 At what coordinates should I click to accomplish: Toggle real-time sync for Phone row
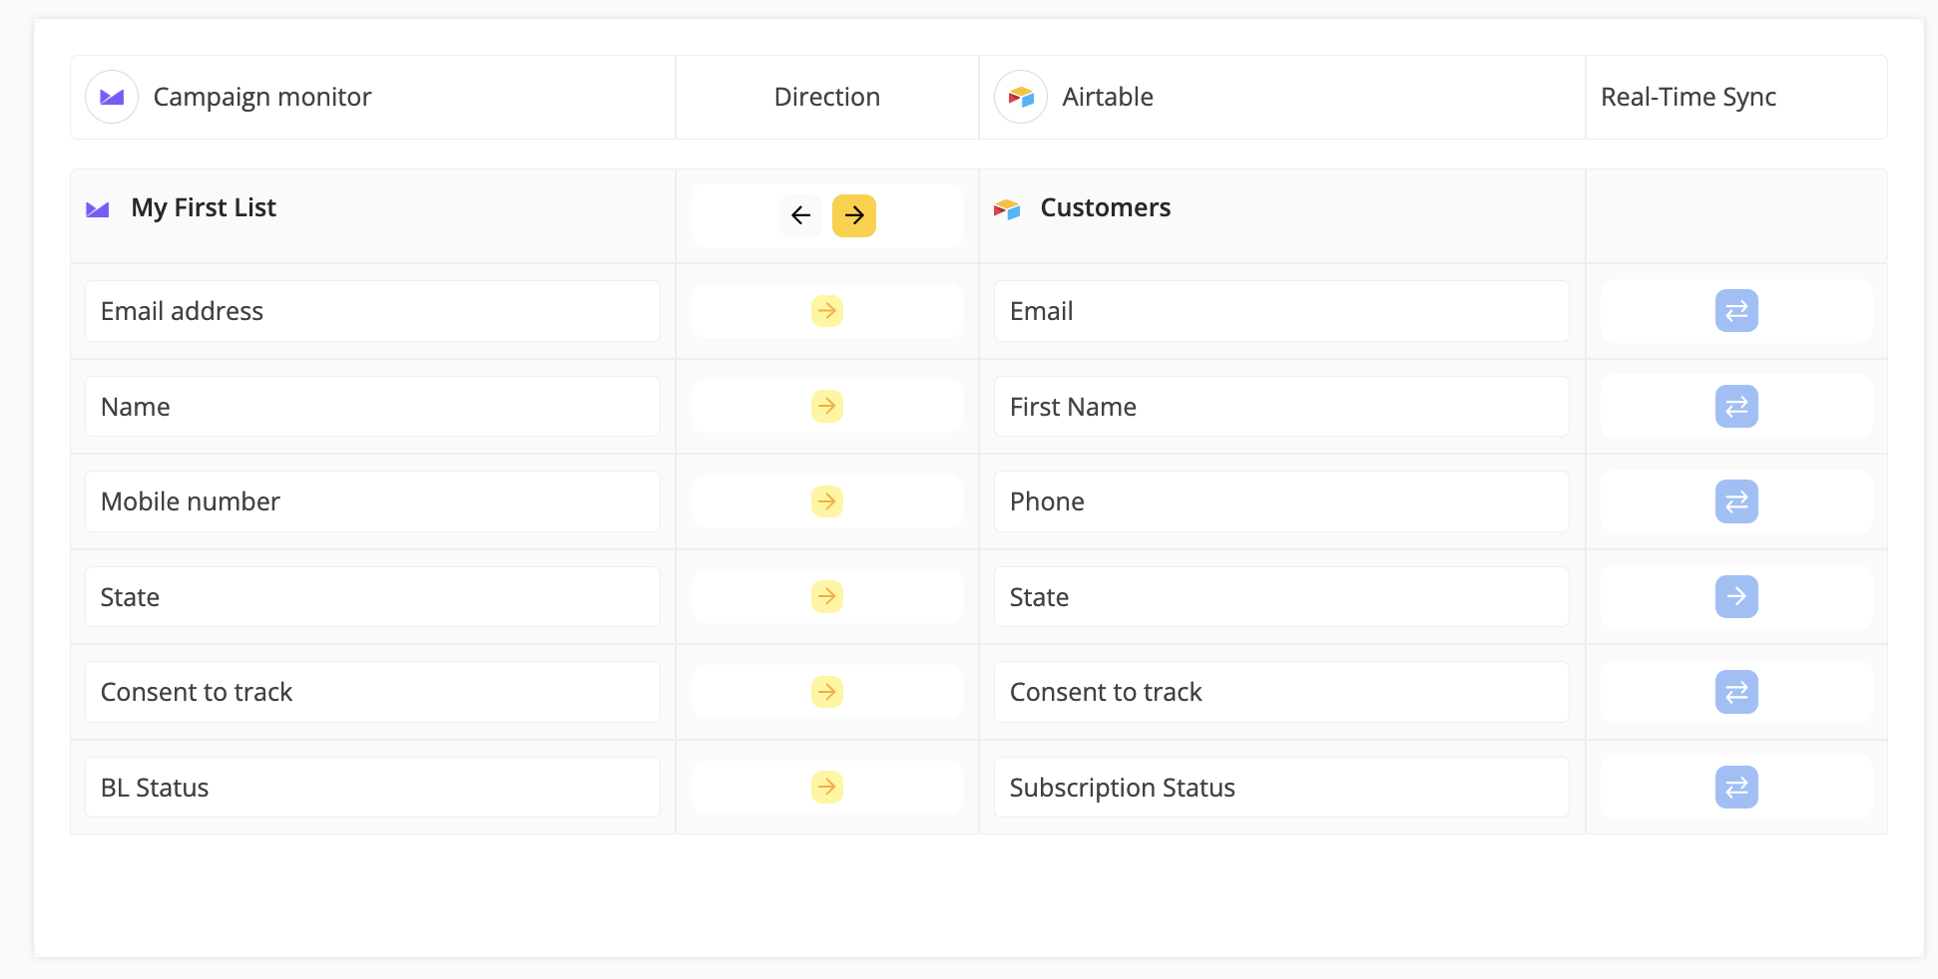1736,501
